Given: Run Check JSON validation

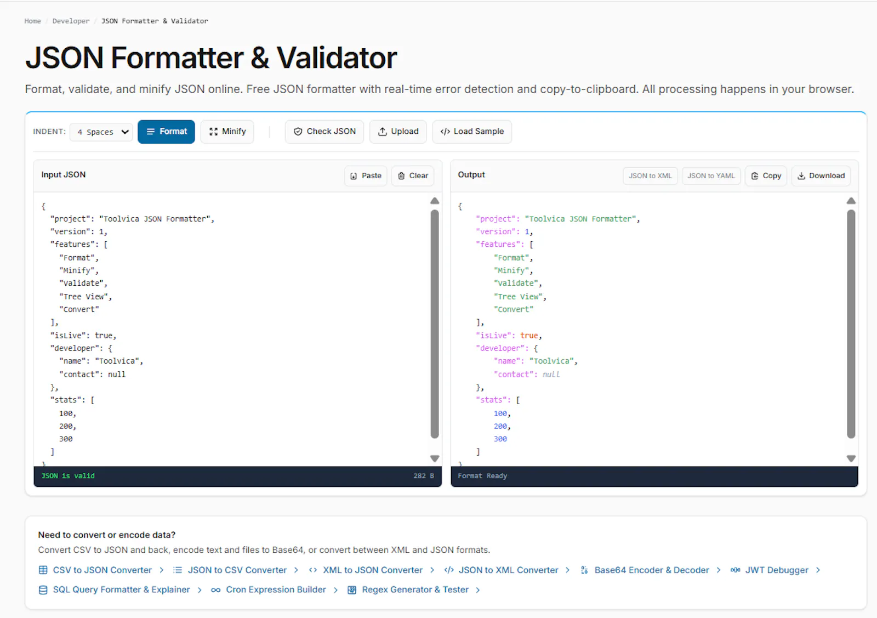Looking at the screenshot, I should pos(324,132).
